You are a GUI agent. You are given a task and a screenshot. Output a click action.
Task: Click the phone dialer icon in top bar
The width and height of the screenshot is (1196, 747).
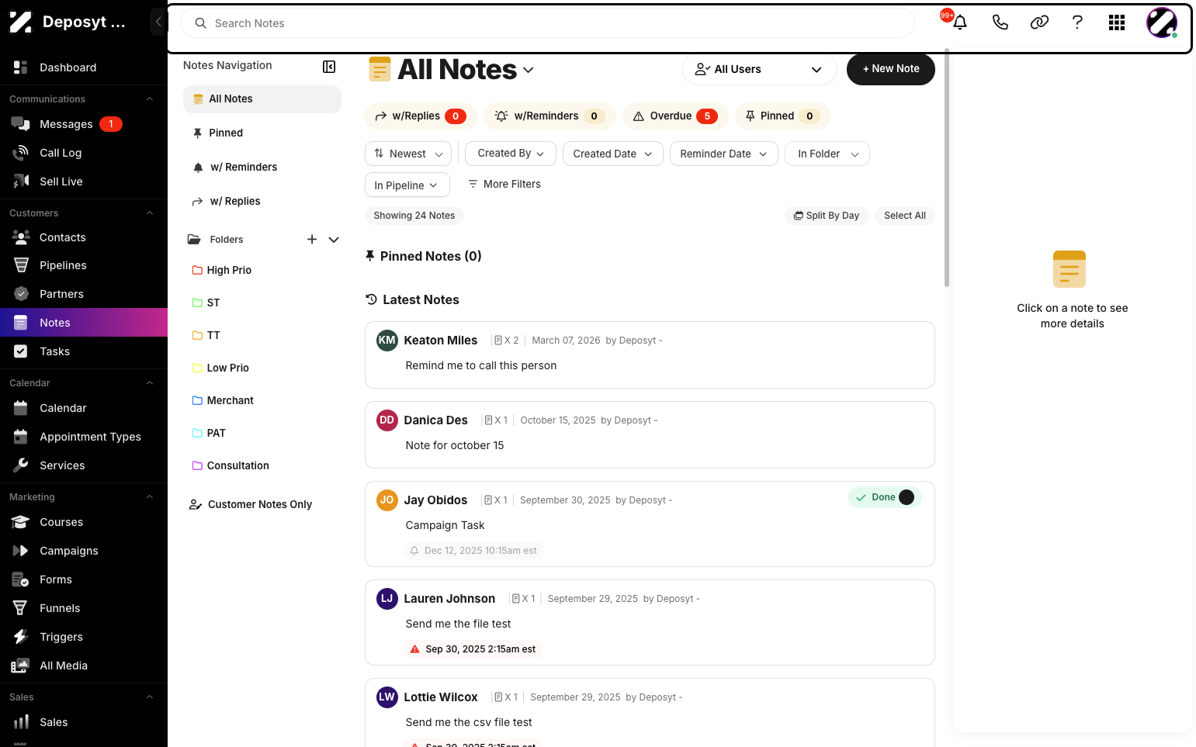tap(1000, 22)
